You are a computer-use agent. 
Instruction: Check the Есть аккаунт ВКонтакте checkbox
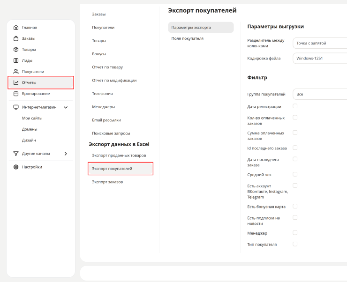[295, 186]
